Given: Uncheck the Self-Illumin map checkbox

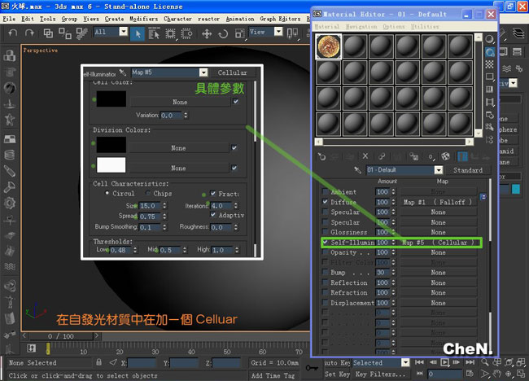Looking at the screenshot, I should [x=326, y=242].
